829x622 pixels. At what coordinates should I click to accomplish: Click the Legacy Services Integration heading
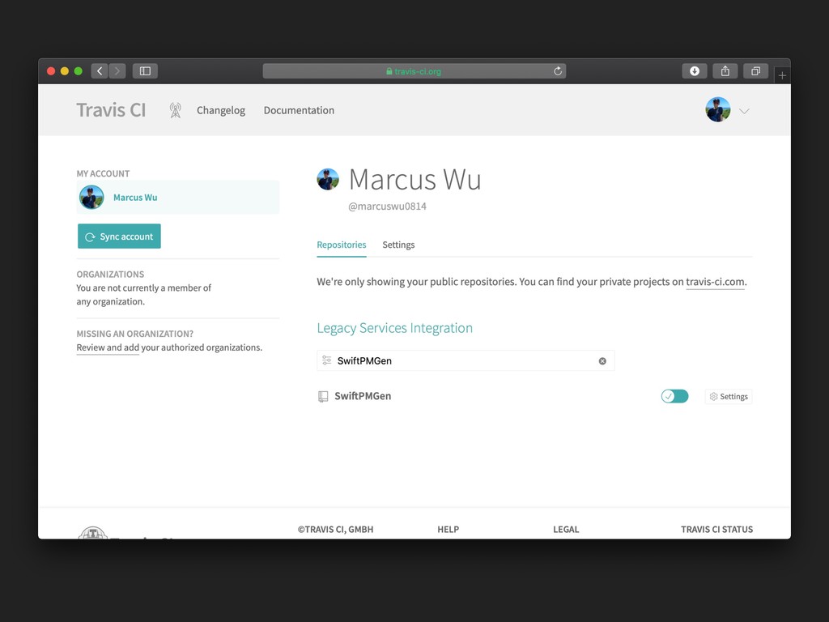(394, 328)
